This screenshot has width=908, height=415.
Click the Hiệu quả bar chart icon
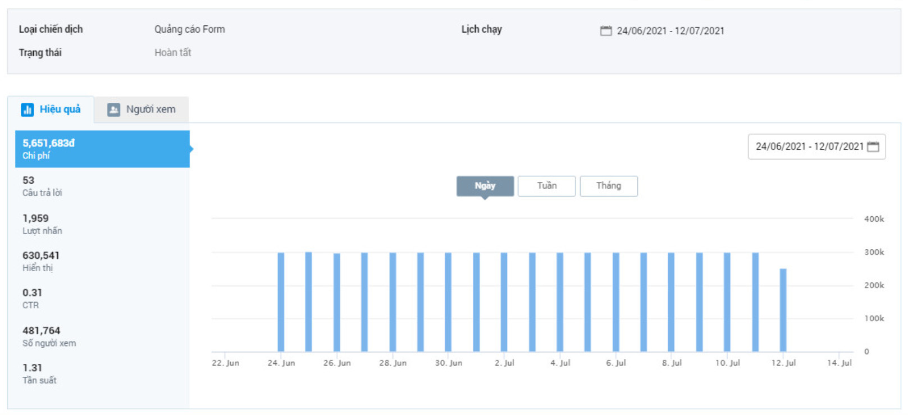coord(27,110)
